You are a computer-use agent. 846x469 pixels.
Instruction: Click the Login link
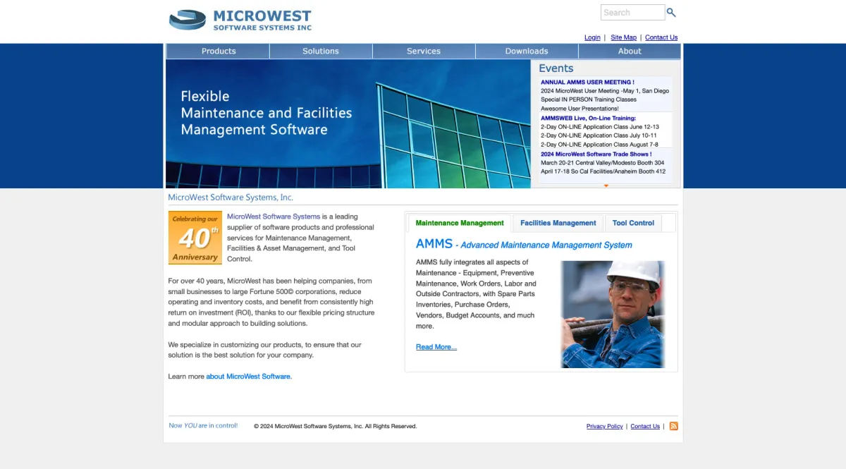point(592,37)
